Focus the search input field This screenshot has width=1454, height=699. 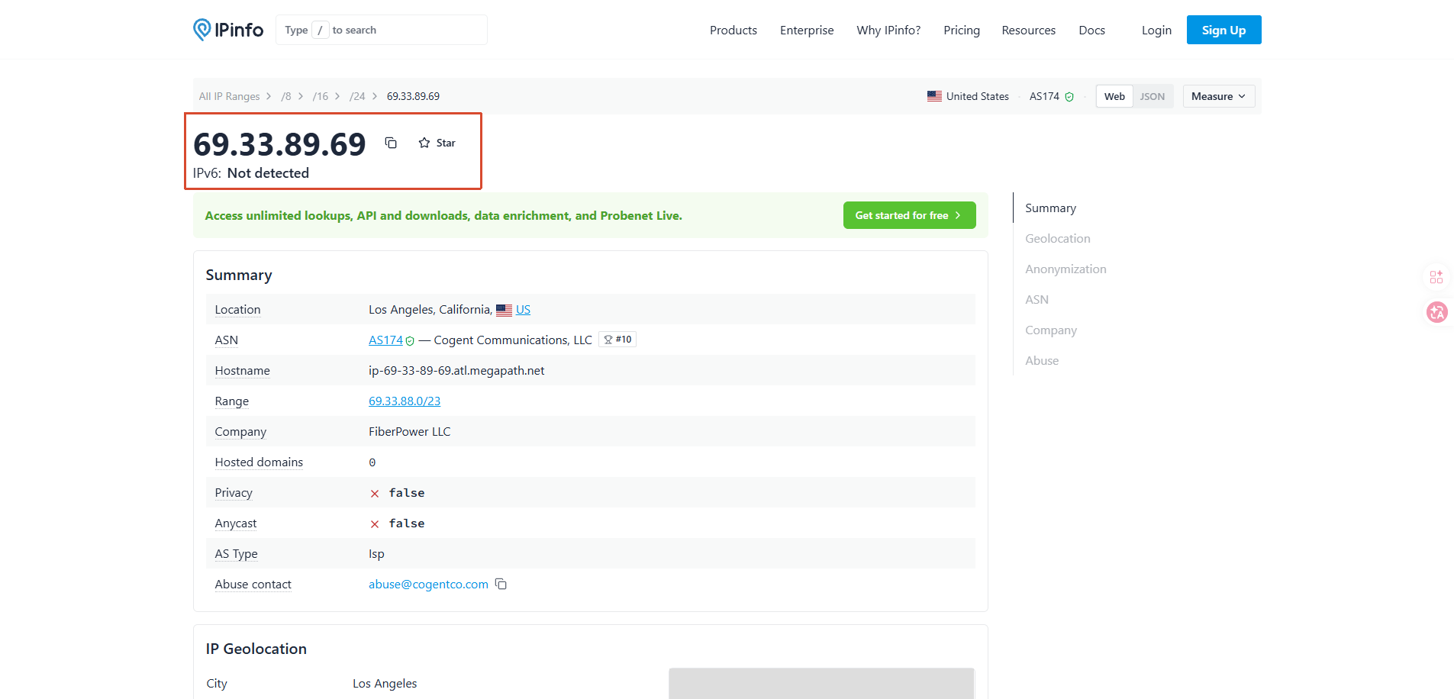click(x=381, y=30)
